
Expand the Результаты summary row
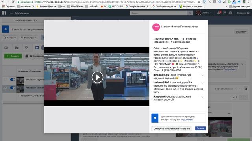(19, 96)
